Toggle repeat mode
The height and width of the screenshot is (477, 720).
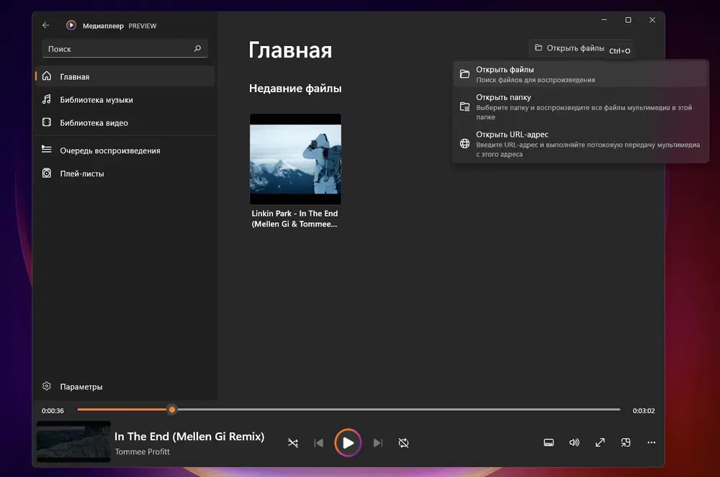[x=403, y=442]
